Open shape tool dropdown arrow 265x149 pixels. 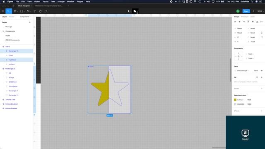pos(24,11)
